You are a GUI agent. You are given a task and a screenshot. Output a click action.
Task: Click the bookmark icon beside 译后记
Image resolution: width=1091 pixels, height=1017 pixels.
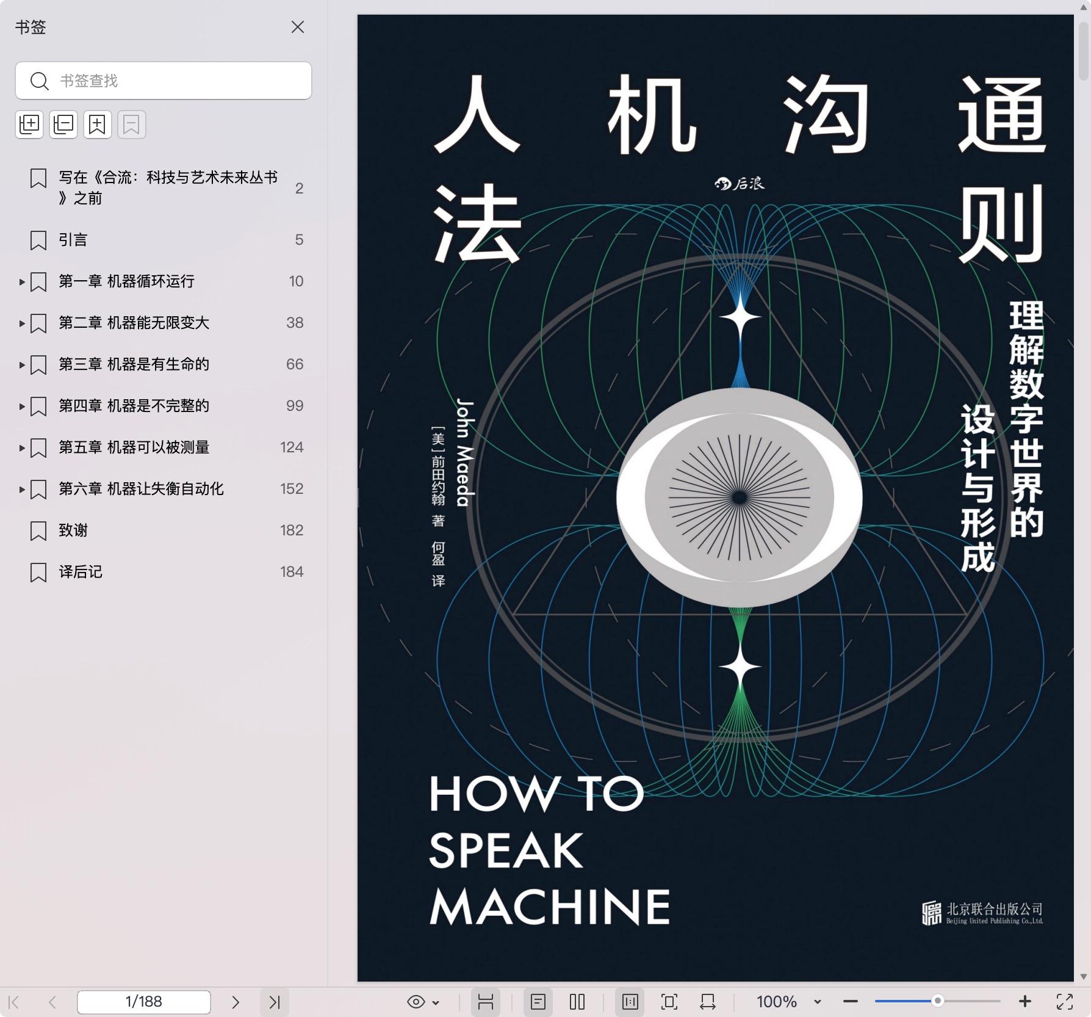[38, 572]
